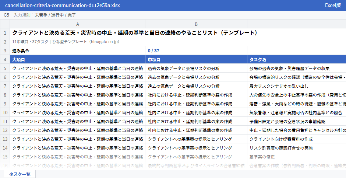346x178 pixels.
Task: Click the progress value 0 / 37
Action: [x=196, y=50]
